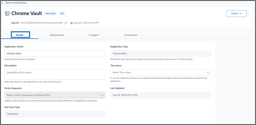This screenshot has width=256, height=125.
Task: Click the Last Updated date field
Action: pos(161,95)
